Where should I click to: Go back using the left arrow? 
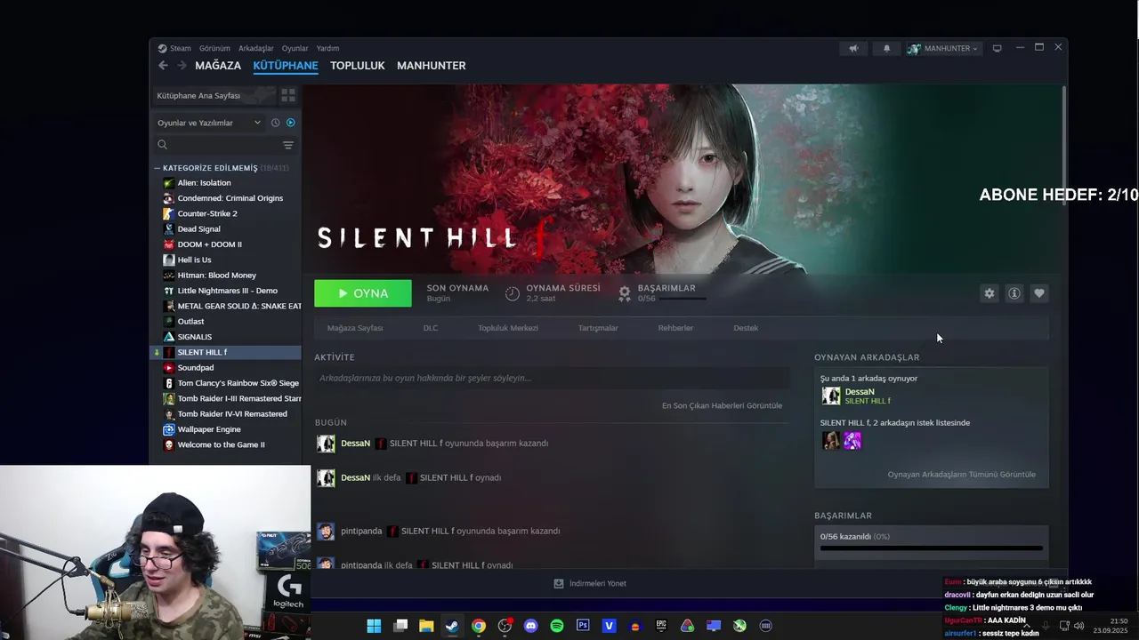[x=163, y=66]
